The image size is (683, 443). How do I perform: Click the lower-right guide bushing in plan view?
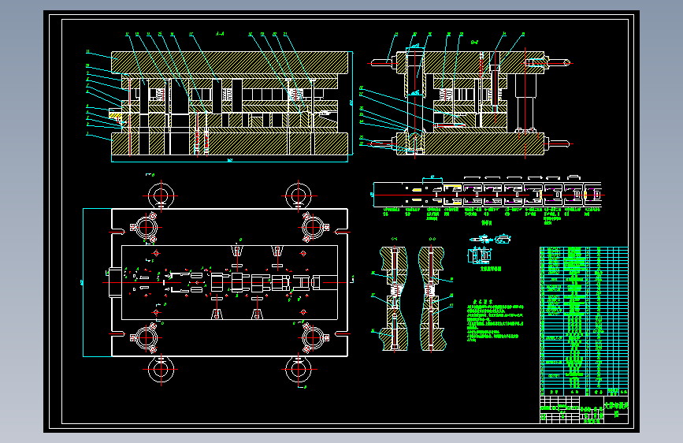314,337
